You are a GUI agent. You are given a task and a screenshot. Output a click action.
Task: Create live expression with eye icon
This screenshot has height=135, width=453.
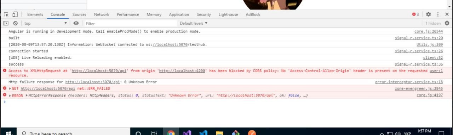[x=76, y=23]
